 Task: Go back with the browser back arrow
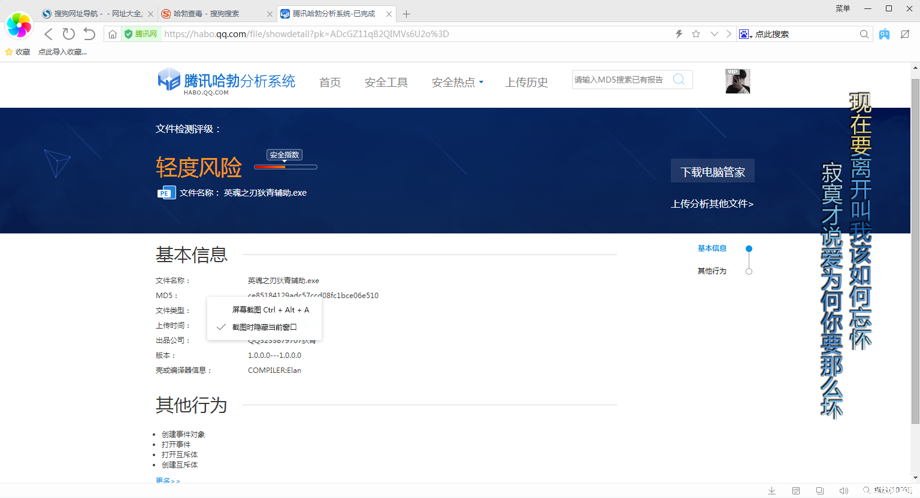click(49, 34)
